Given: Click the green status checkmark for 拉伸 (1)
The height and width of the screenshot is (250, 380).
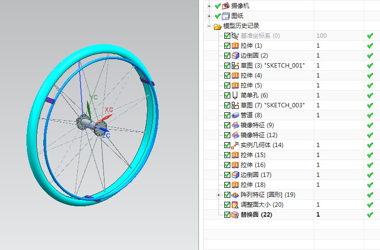Looking at the screenshot, I should point(370,46).
